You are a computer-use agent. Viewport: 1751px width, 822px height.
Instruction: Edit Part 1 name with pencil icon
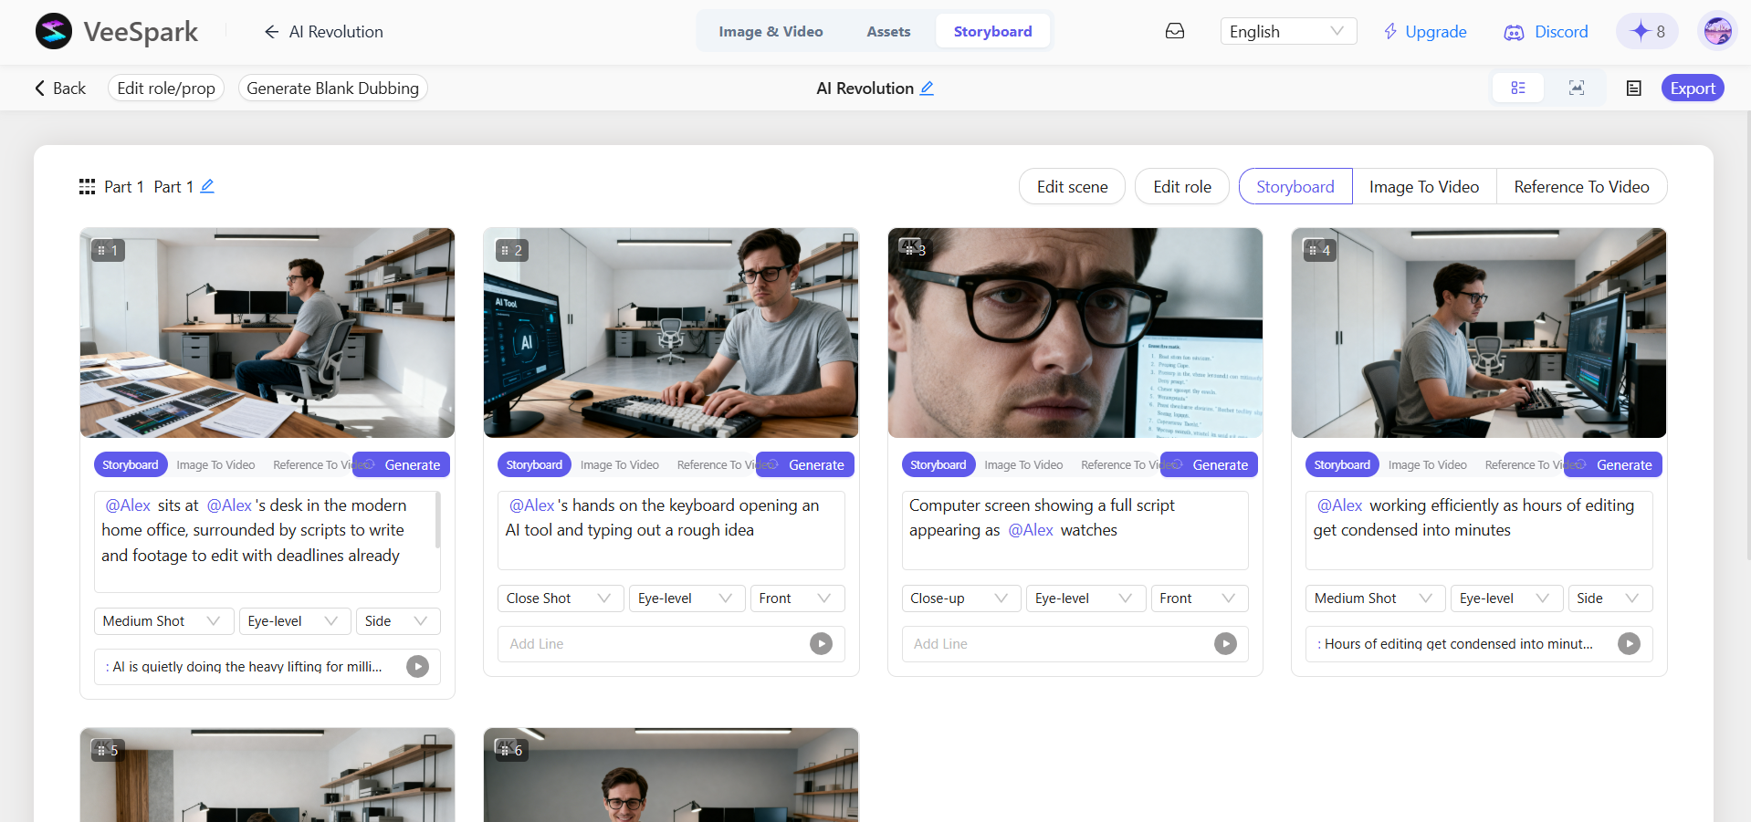tap(207, 186)
